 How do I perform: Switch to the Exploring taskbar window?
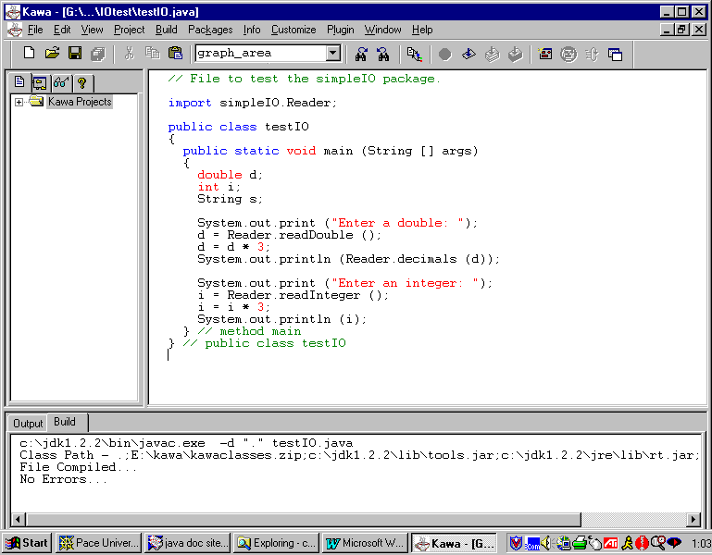(276, 543)
